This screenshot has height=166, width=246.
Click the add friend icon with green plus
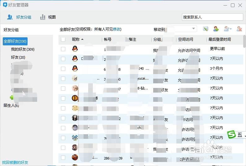[x=216, y=29]
